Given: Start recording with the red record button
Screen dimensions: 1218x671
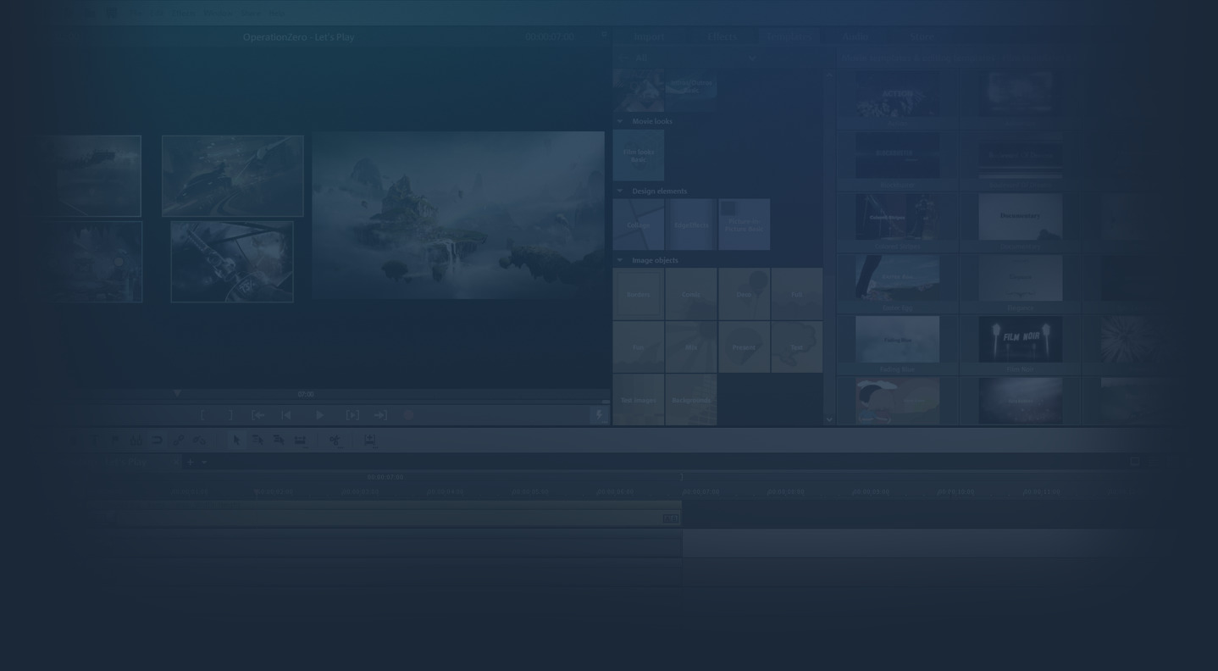Looking at the screenshot, I should (x=409, y=415).
